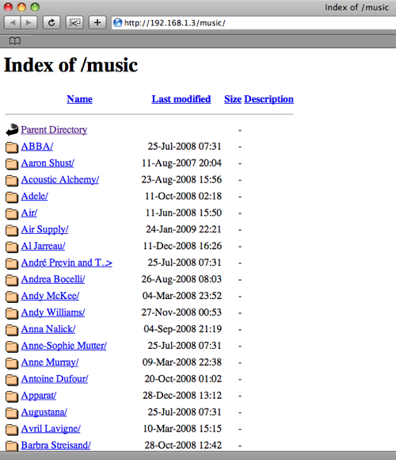
Task: Click the folder icon beside Adele/
Action: pos(12,197)
